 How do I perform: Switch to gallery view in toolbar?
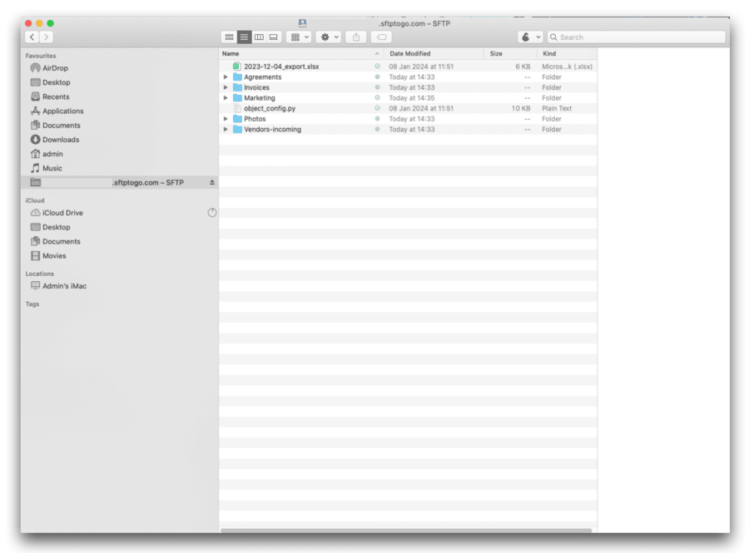coord(274,37)
